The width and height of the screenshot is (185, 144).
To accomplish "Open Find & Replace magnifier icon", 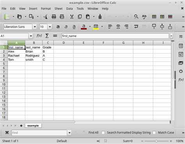I will 136,17.
